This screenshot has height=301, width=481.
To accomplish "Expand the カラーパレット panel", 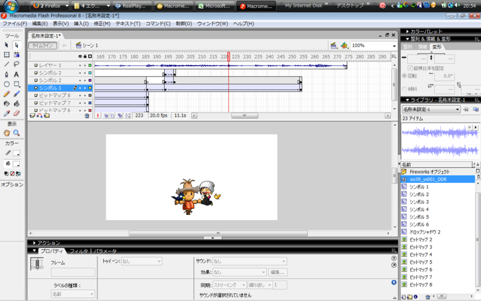I will [408, 31].
